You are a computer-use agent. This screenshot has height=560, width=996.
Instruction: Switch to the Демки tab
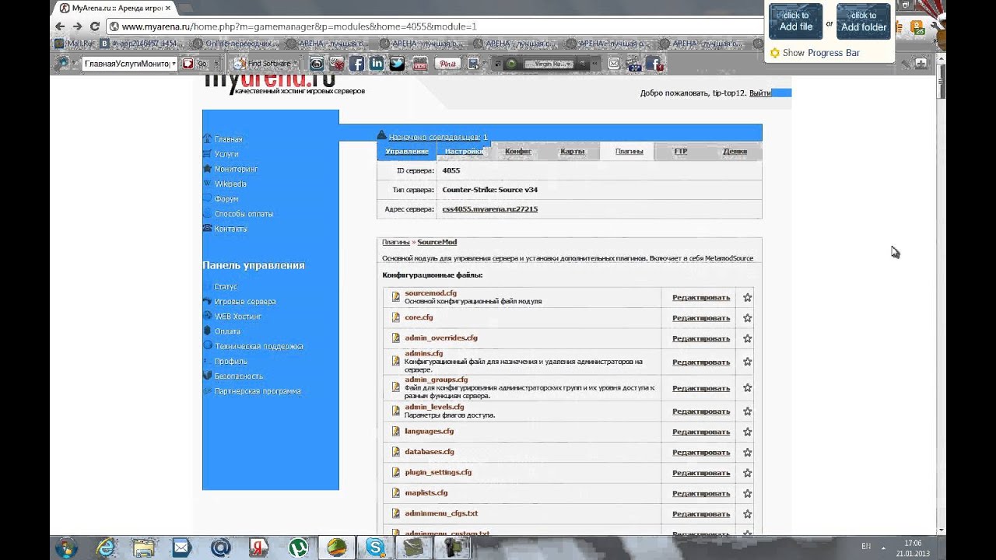tap(735, 152)
